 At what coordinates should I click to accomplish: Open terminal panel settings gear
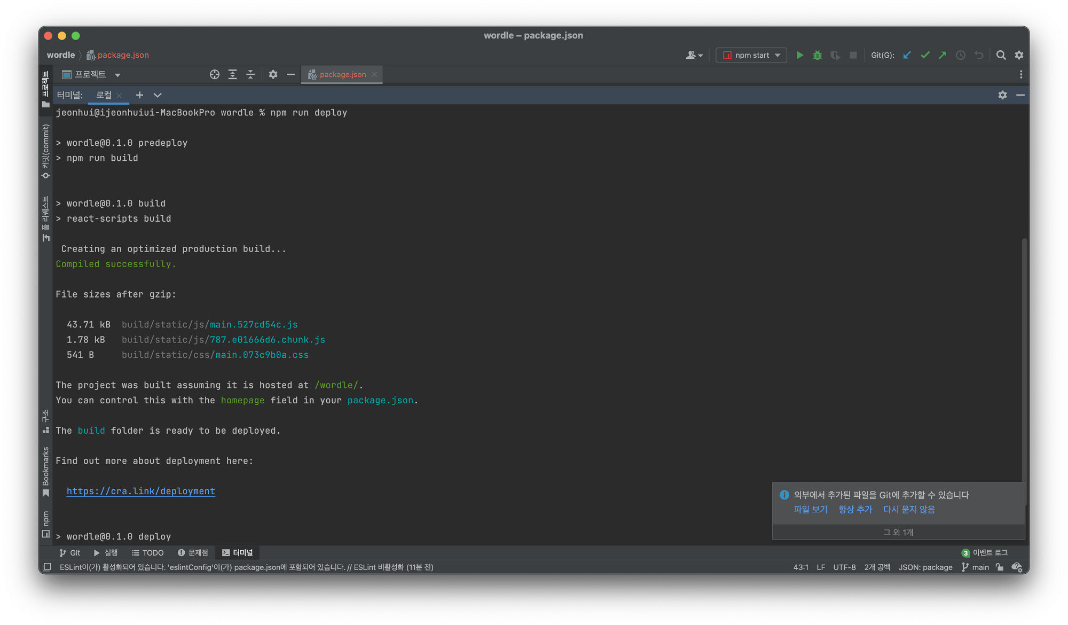[x=1002, y=95]
